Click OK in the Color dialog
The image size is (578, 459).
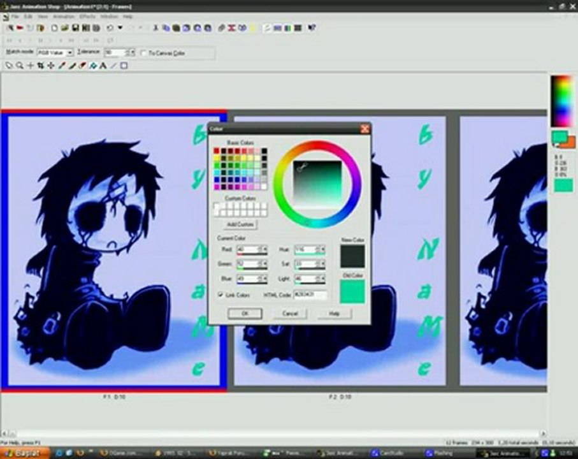point(245,314)
